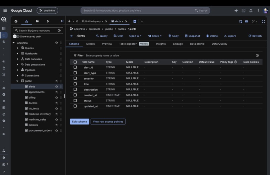Viewport: 270px width, 175px height.
Task: Switch to the Preview tab
Action: pyautogui.click(x=107, y=44)
